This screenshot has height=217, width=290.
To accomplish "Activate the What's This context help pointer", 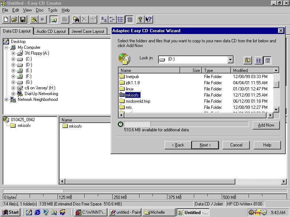I will click(x=149, y=20).
